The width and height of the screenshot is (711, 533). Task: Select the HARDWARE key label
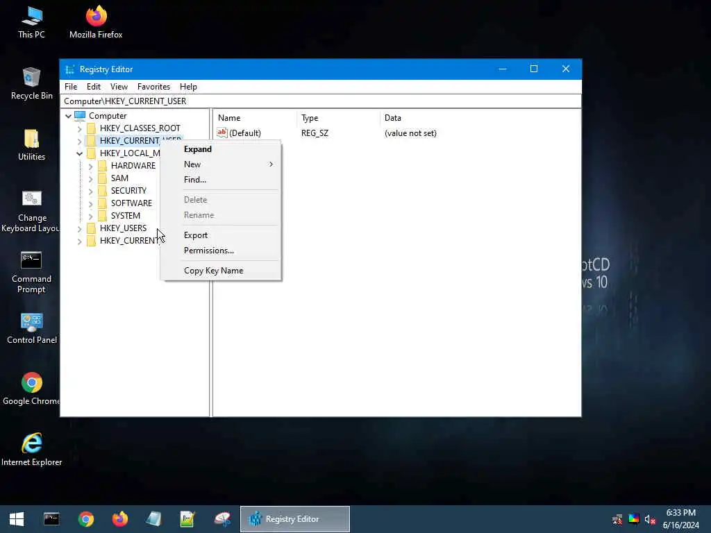click(x=133, y=166)
